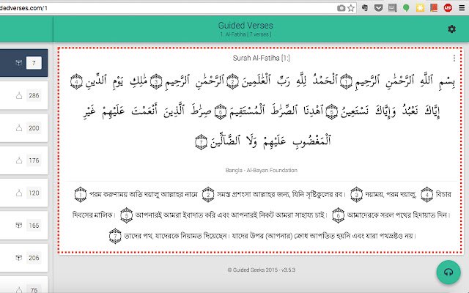Click the Arabic verse 5 end marker
Screen dimensions: 469x293
pos(331,112)
